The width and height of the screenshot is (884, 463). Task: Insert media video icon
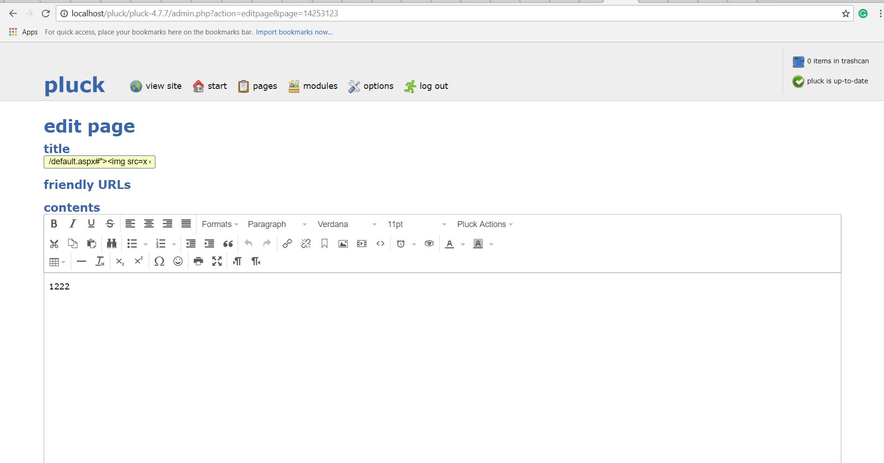click(x=362, y=243)
